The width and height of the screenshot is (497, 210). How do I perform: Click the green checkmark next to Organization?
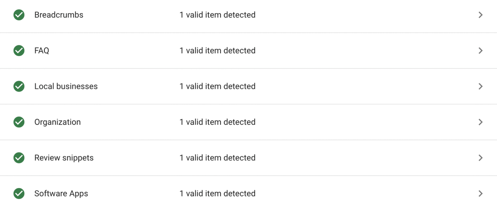click(x=18, y=122)
